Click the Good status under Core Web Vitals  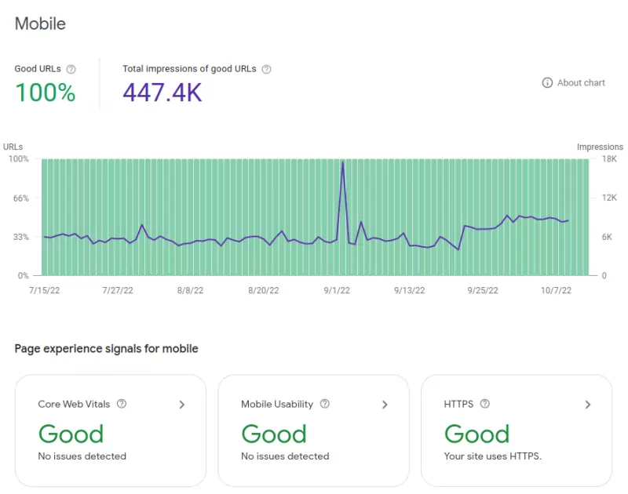tap(71, 434)
